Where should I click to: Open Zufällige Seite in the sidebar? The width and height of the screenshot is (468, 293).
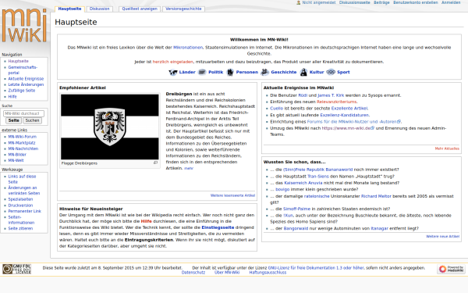(x=22, y=91)
